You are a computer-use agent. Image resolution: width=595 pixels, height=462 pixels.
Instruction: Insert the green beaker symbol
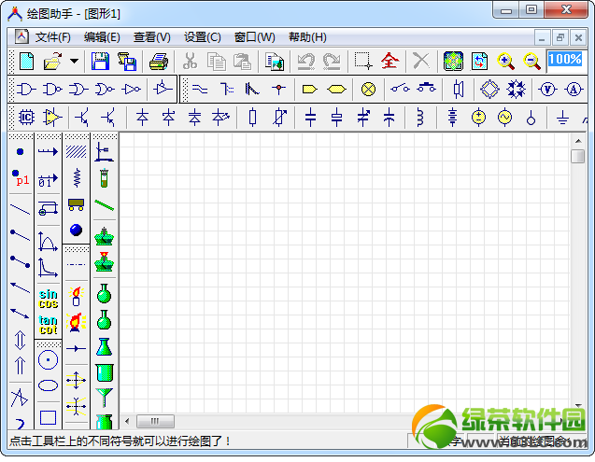[104, 372]
